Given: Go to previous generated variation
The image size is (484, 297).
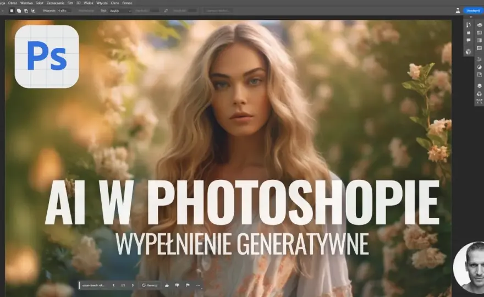Looking at the screenshot, I should pos(114,285).
